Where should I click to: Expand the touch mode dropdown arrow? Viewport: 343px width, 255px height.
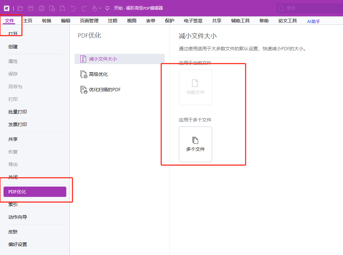[100, 8]
